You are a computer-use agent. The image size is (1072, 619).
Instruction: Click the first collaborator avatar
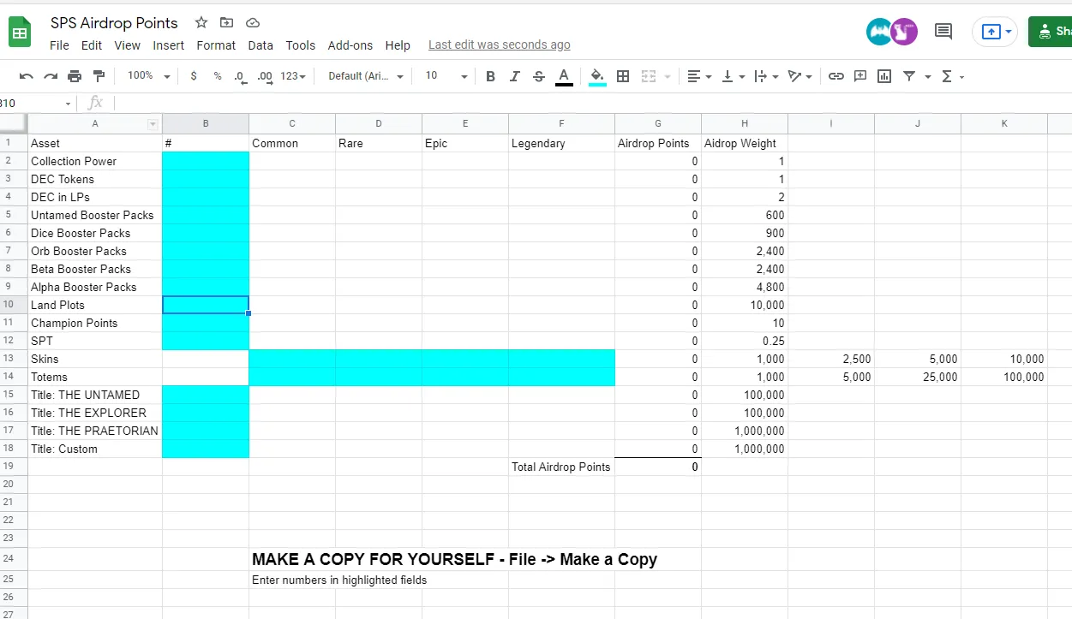(x=880, y=32)
